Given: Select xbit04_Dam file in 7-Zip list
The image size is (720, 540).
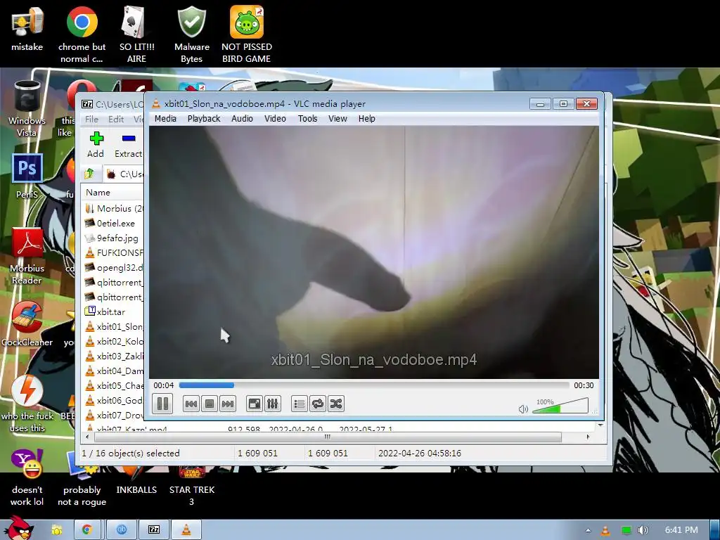Looking at the screenshot, I should (114, 371).
